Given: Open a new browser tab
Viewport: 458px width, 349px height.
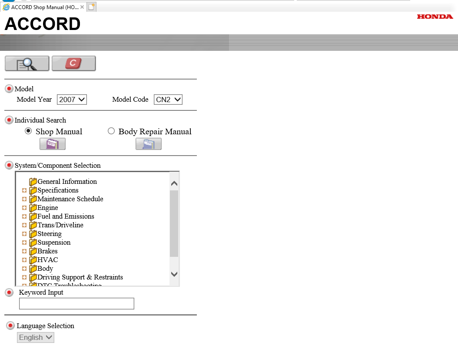Looking at the screenshot, I should point(92,7).
